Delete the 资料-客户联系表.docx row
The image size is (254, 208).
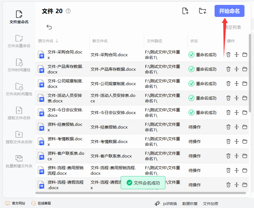(228, 156)
